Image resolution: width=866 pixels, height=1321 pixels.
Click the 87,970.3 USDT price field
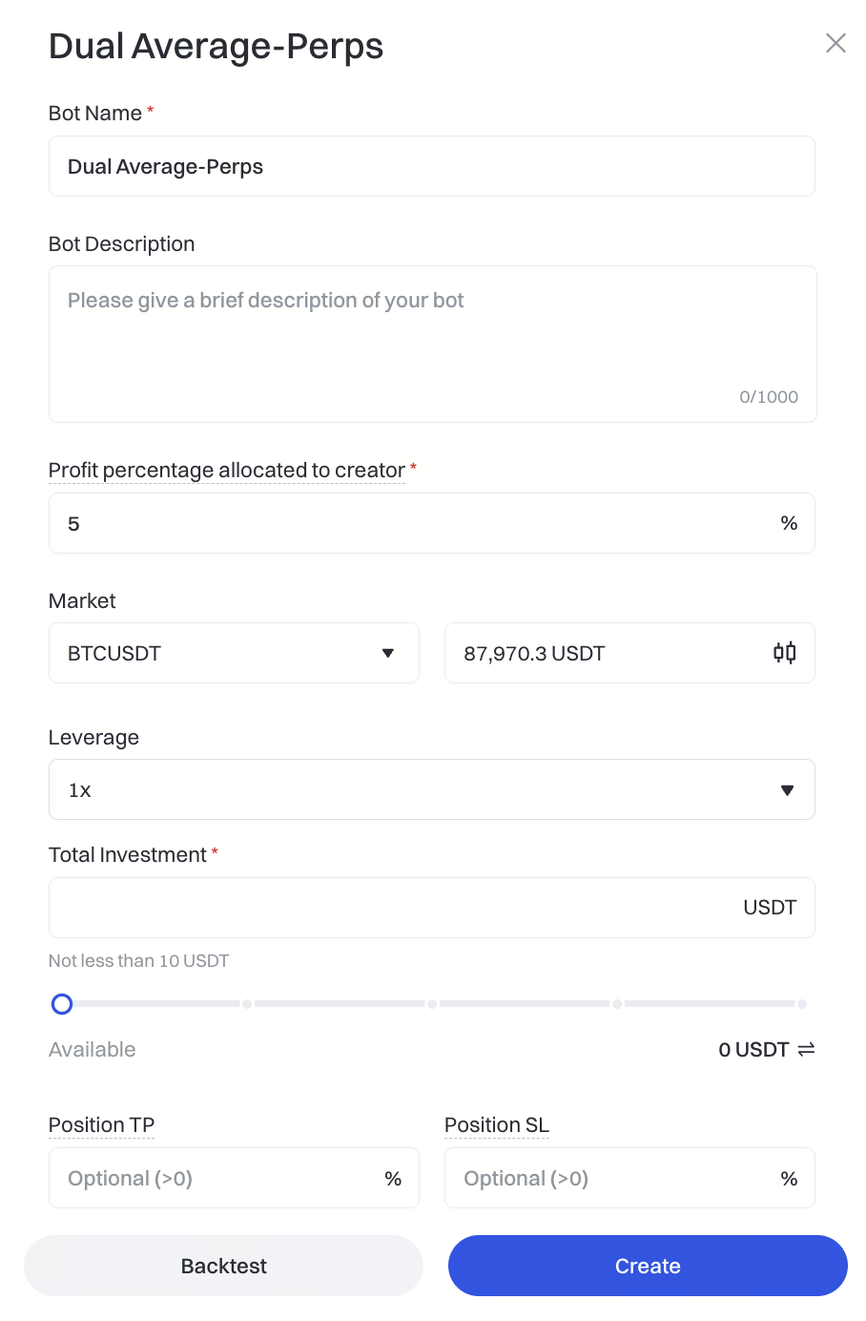pos(601,653)
